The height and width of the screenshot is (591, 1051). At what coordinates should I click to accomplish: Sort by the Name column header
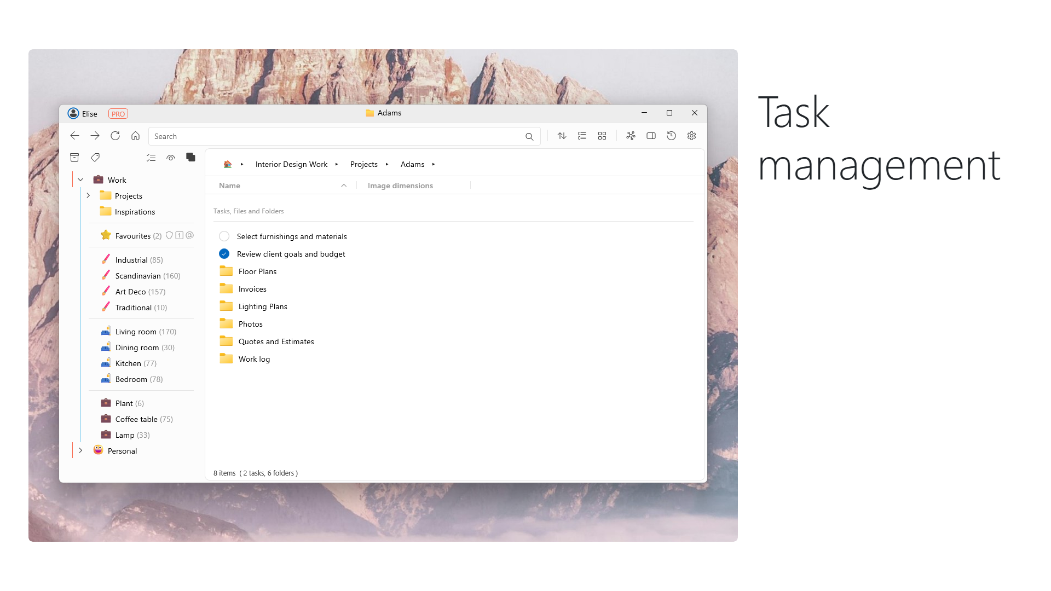pos(229,186)
